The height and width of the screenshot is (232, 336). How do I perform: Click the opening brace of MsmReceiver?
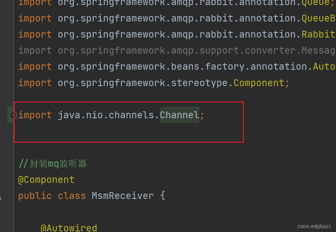(x=163, y=195)
